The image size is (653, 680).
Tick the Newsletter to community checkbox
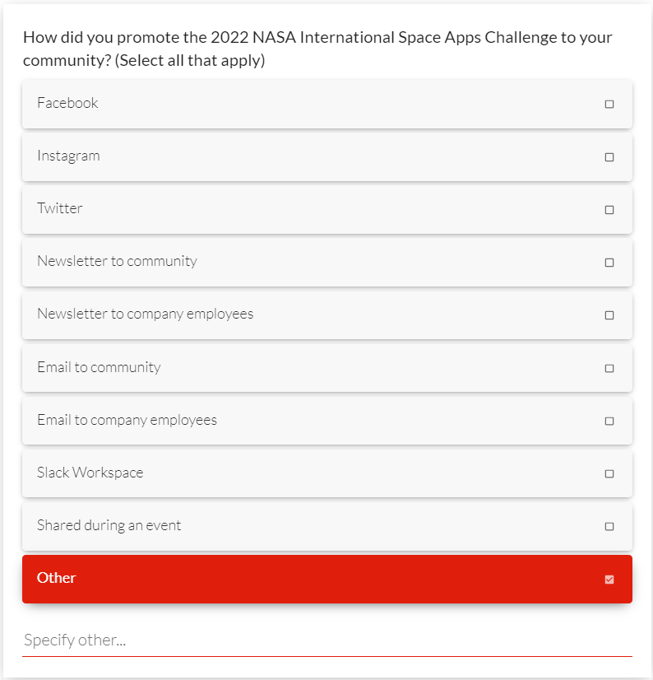point(609,263)
